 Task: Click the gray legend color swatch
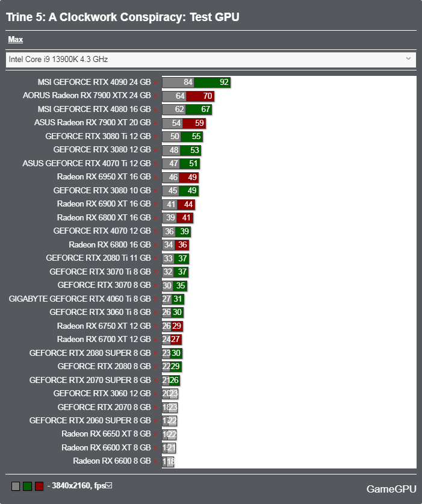pyautogui.click(x=16, y=486)
